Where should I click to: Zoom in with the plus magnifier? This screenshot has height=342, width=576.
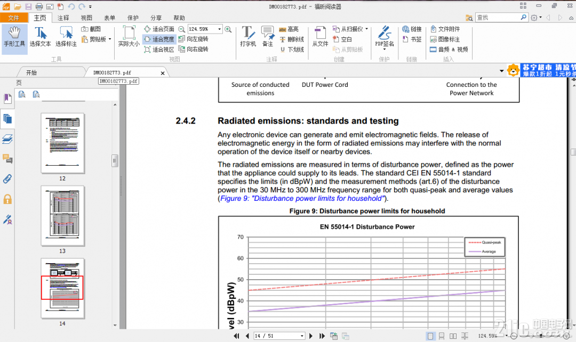coord(228,29)
